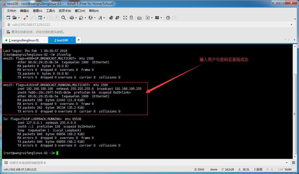This screenshot has height=174, width=299.
Task: Click the layout arrangement icon
Action: pos(157,18)
